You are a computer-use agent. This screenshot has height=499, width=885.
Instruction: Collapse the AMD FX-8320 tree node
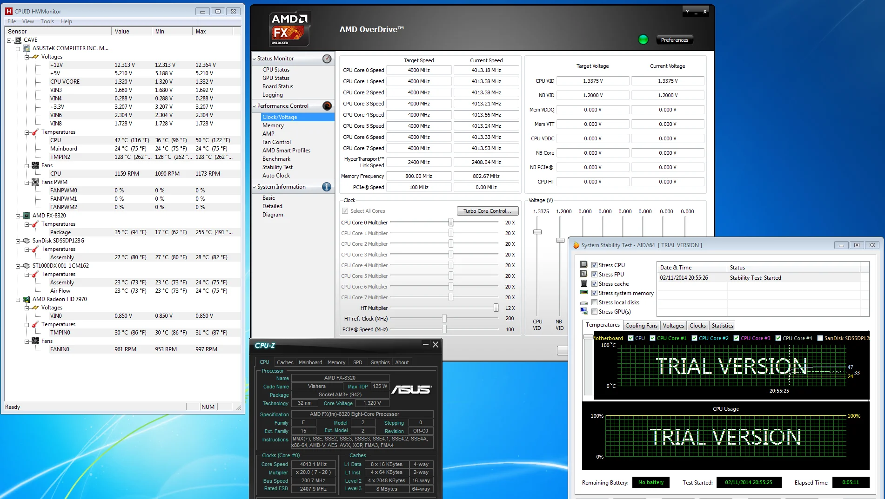[18, 216]
